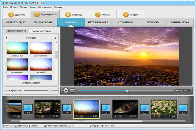Click the effects list scroll down arrow
196x130 pixels.
coord(56,79)
